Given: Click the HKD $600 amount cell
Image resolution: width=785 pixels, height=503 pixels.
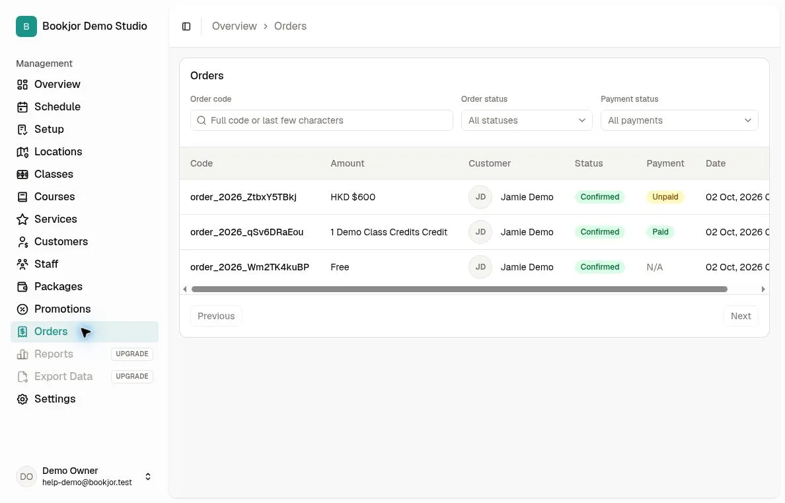Looking at the screenshot, I should point(353,197).
